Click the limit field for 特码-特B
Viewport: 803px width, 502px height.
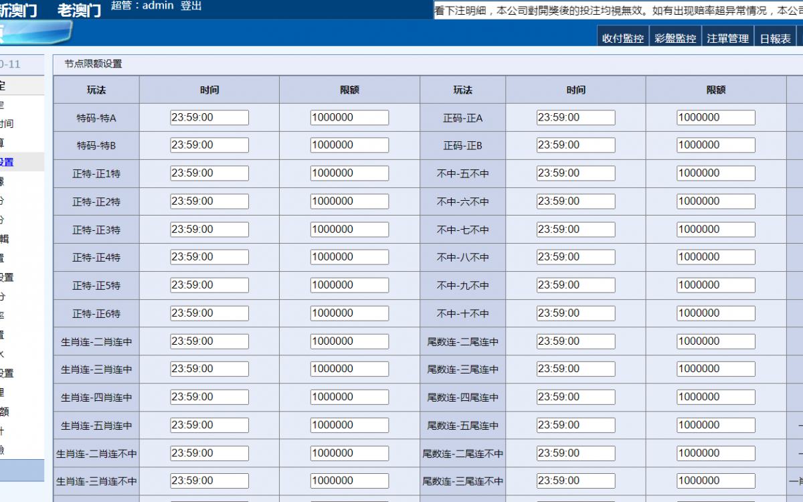[349, 145]
